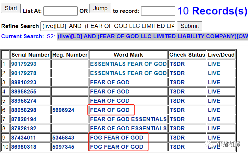Focus the to record input field

[x=158, y=11]
